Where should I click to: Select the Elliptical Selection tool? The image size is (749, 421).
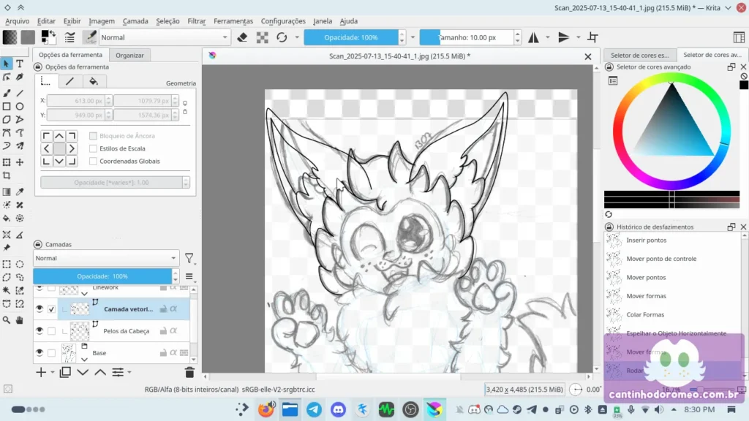20,264
